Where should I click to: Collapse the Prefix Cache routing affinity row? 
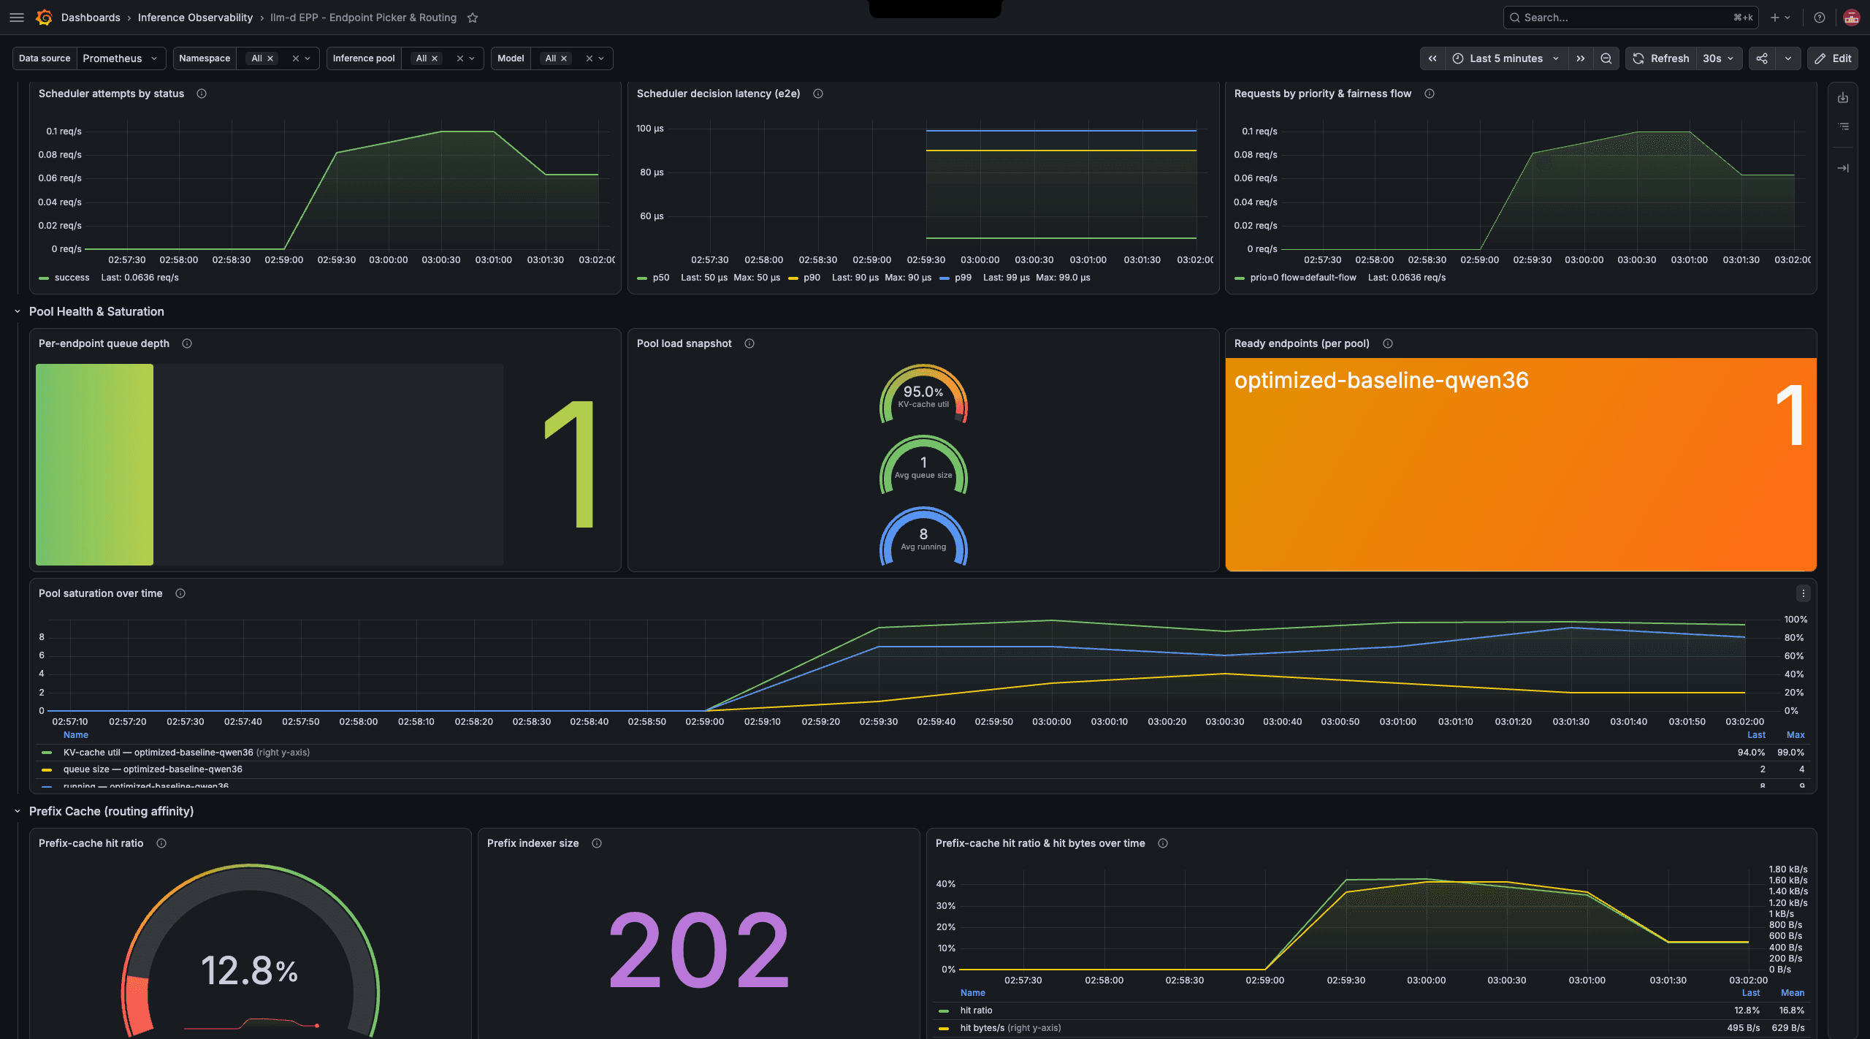point(18,811)
